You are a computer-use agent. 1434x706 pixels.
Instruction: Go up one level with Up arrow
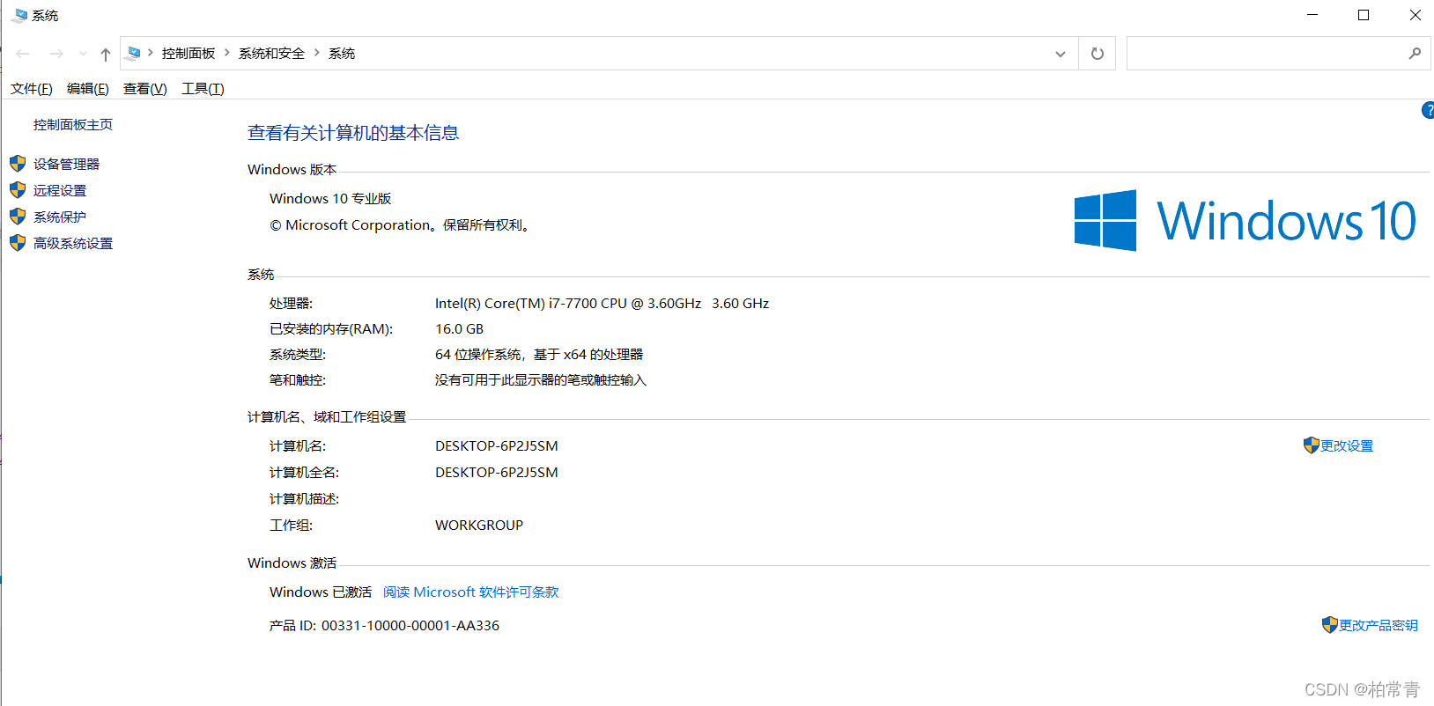coord(106,54)
